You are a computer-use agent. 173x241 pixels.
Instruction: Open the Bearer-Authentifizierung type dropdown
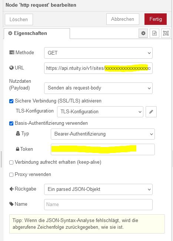tap(103, 134)
